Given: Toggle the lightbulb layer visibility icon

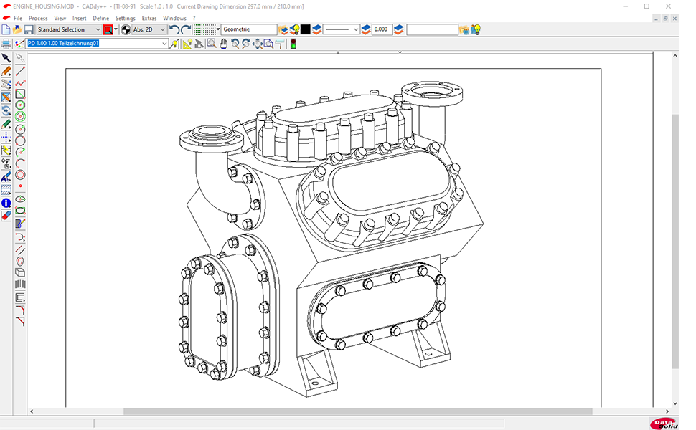Looking at the screenshot, I should (x=295, y=29).
